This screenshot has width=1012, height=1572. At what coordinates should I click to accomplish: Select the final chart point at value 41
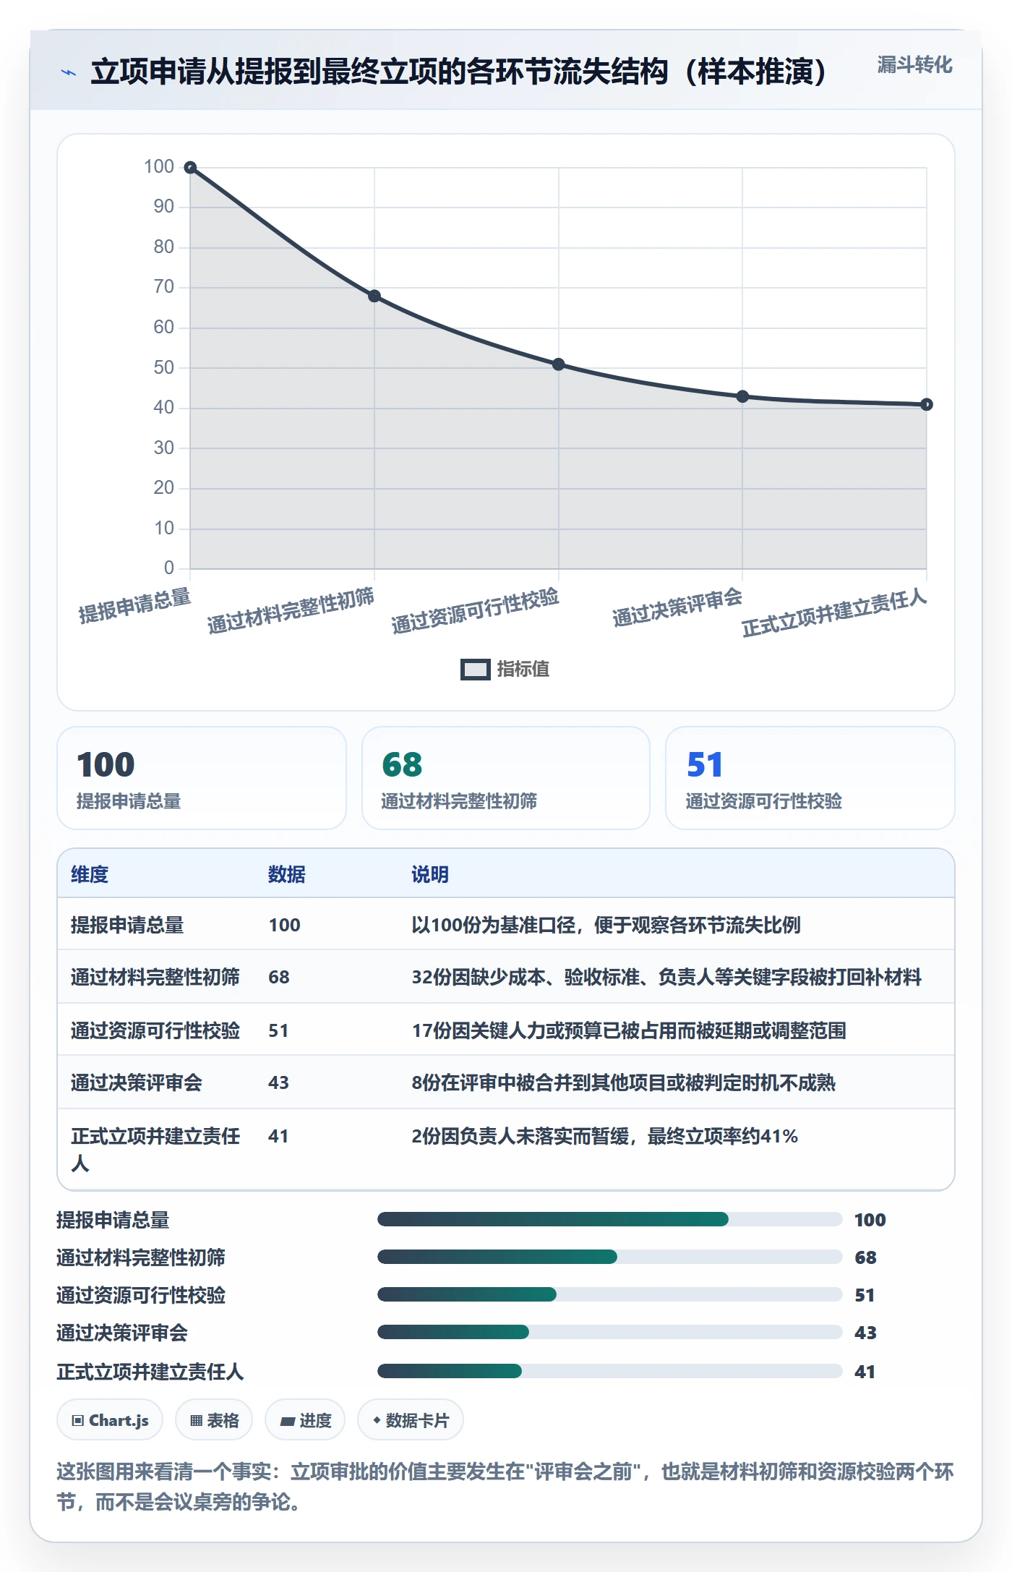[927, 404]
